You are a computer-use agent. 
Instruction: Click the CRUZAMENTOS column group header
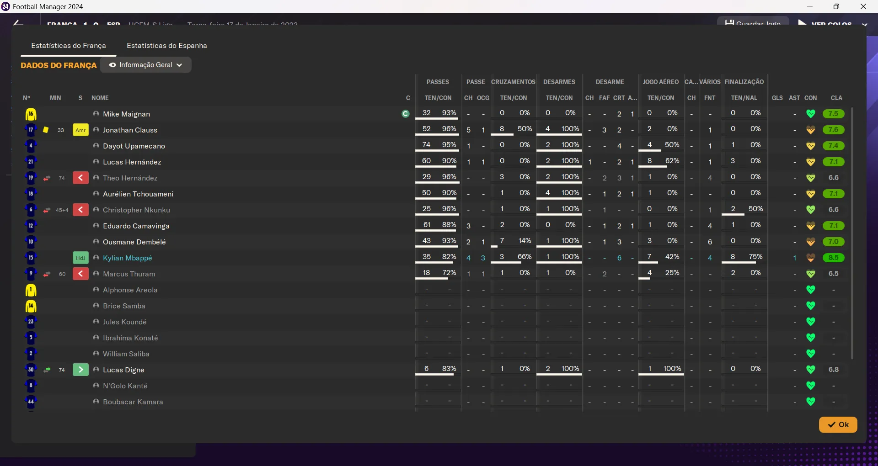(x=513, y=82)
